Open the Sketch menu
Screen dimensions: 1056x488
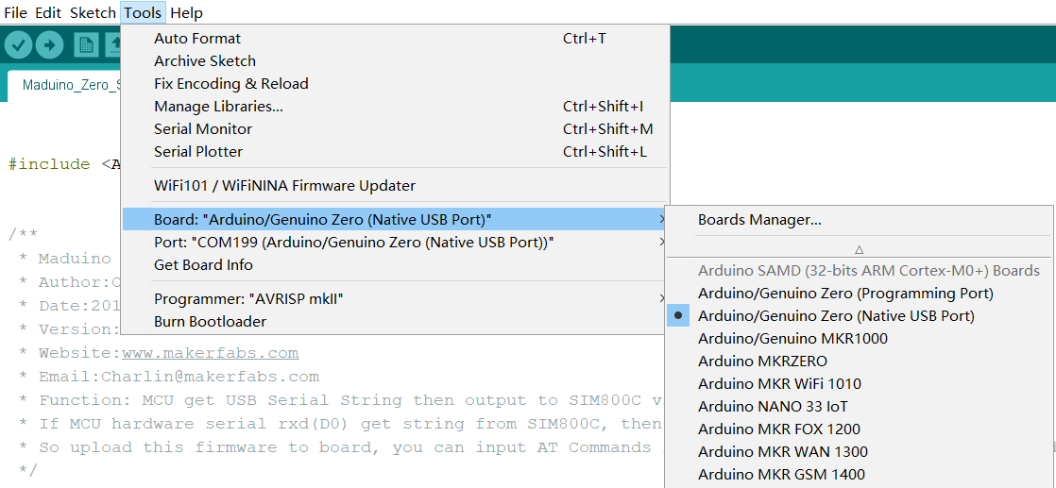coord(93,13)
